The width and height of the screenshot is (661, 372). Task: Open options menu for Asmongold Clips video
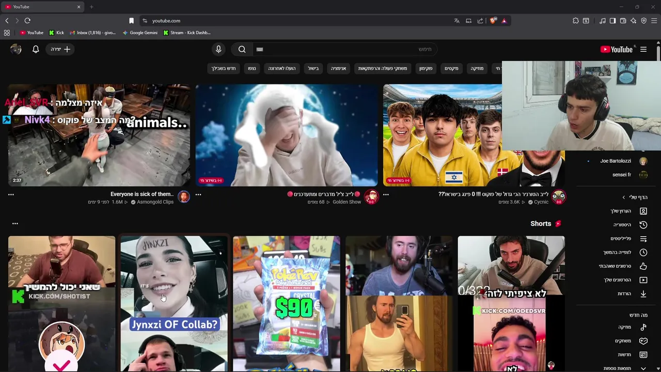pos(11,195)
